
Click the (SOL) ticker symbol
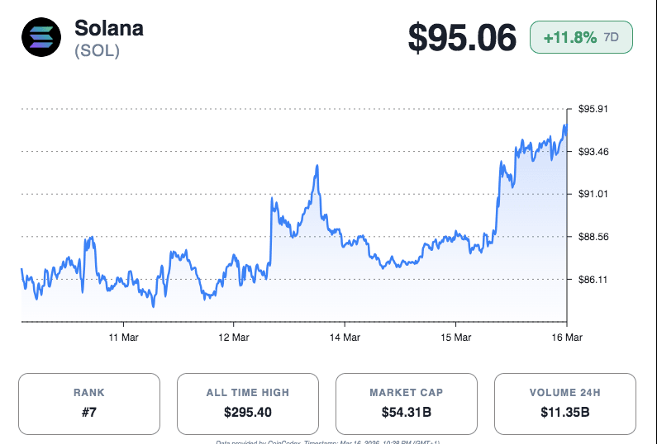(x=97, y=50)
